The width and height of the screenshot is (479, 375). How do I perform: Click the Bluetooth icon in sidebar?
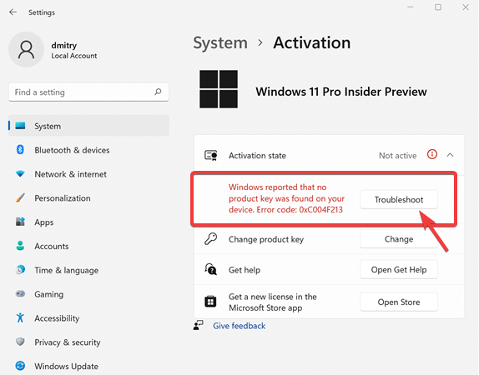(x=20, y=150)
